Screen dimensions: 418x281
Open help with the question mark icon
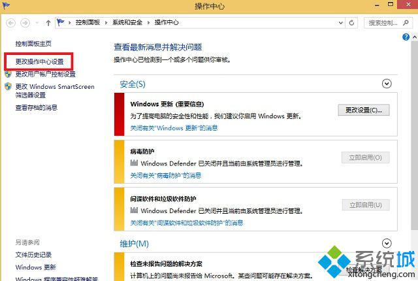406,38
